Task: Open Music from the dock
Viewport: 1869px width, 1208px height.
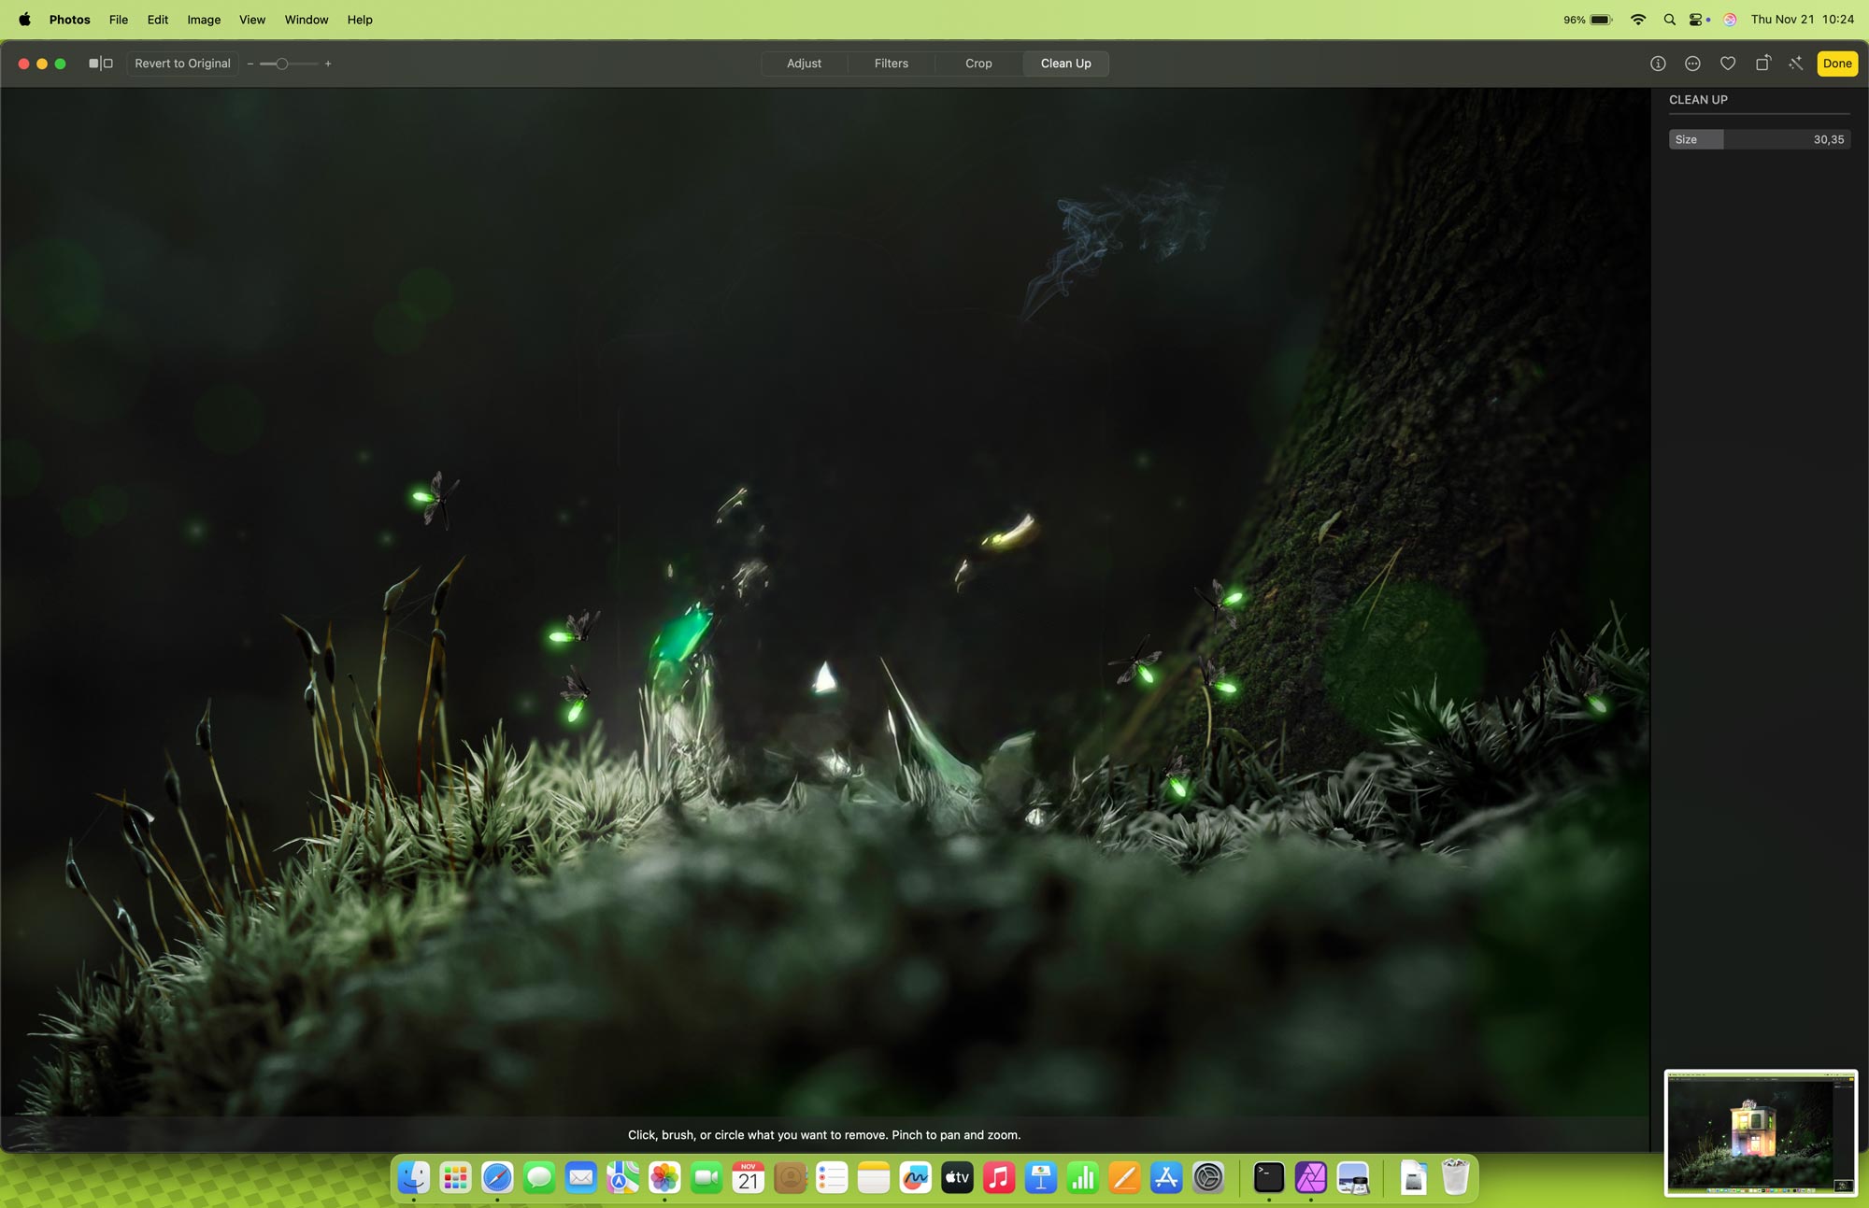Action: click(x=999, y=1177)
